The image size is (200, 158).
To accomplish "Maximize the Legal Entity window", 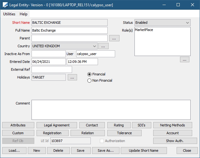I will tap(178, 5).
